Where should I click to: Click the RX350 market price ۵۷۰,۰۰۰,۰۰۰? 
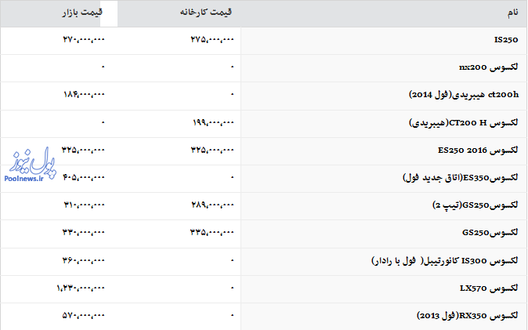(x=84, y=316)
